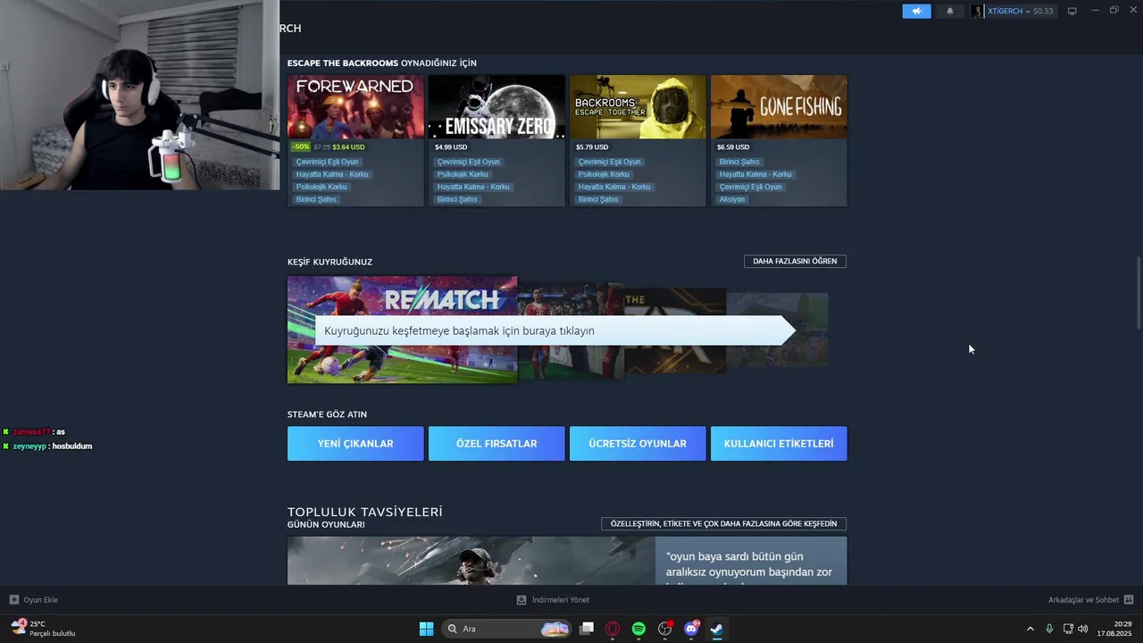Click ÖZELLEŞTİRİN, ETİKETE VE ÇOK DAHA FAZLASINA button
Screen dimensions: 1143x643
[724, 523]
